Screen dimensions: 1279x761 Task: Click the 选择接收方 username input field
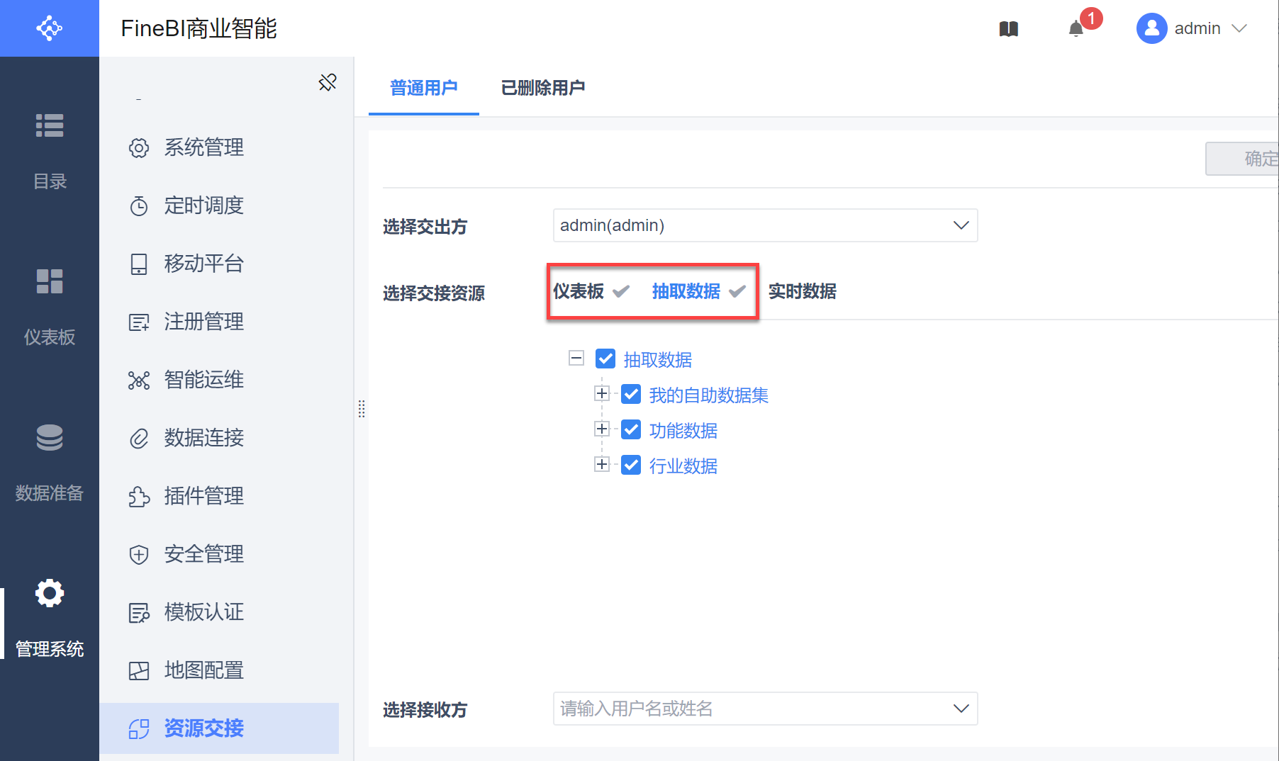752,709
